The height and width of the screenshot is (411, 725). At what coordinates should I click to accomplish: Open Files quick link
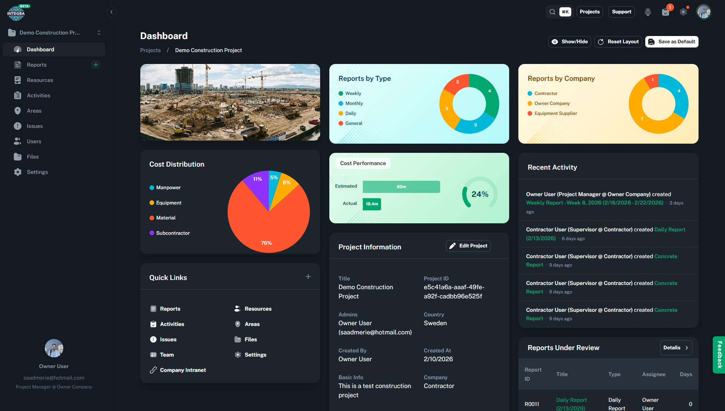(x=246, y=339)
